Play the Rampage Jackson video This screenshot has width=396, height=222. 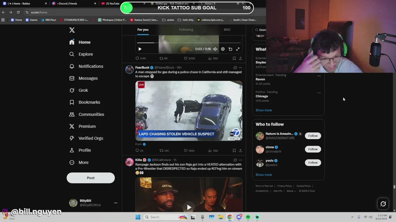pos(189,207)
